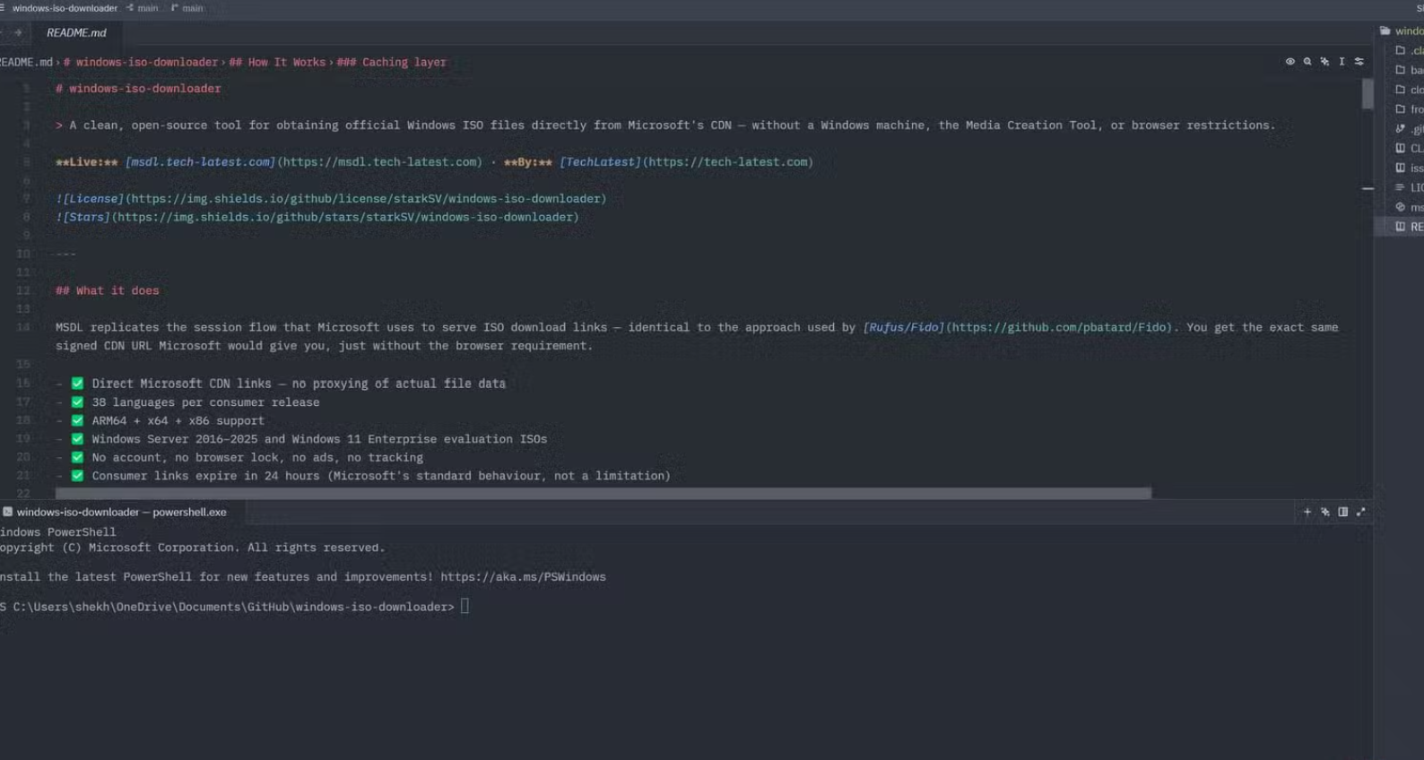Click line '38 languages per consumer release'
Image resolution: width=1424 pixels, height=760 pixels.
coord(205,402)
